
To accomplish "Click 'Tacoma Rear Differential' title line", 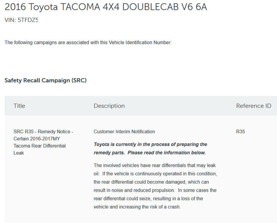I will 40,146.
